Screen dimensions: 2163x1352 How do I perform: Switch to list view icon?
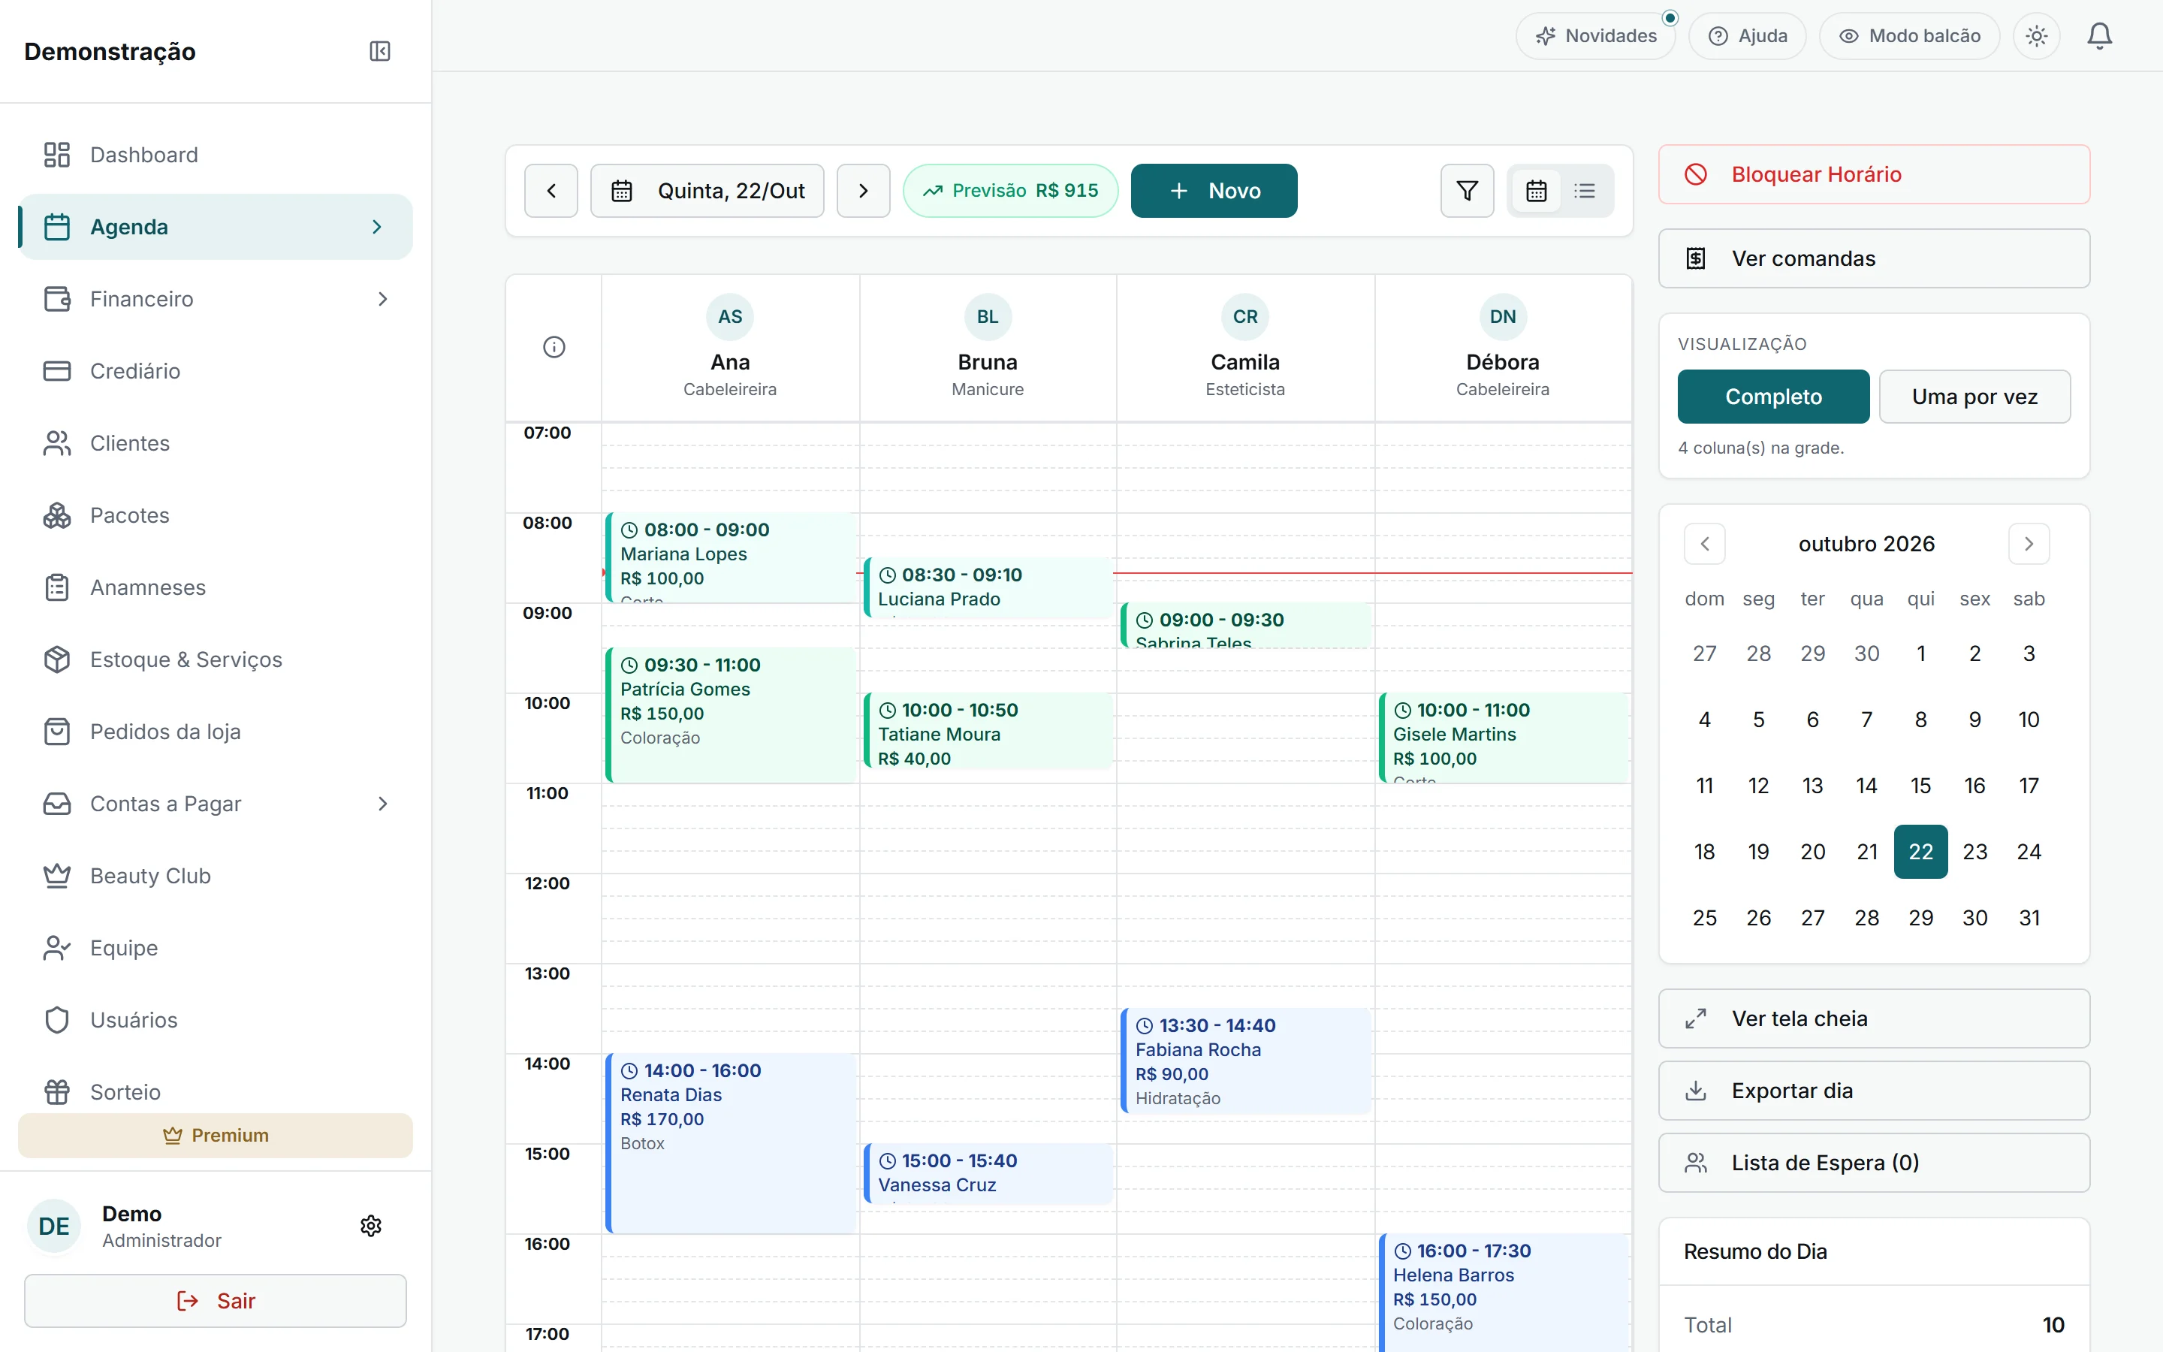(1585, 191)
